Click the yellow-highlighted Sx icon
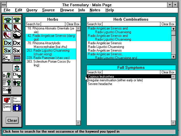 coord(7,50)
